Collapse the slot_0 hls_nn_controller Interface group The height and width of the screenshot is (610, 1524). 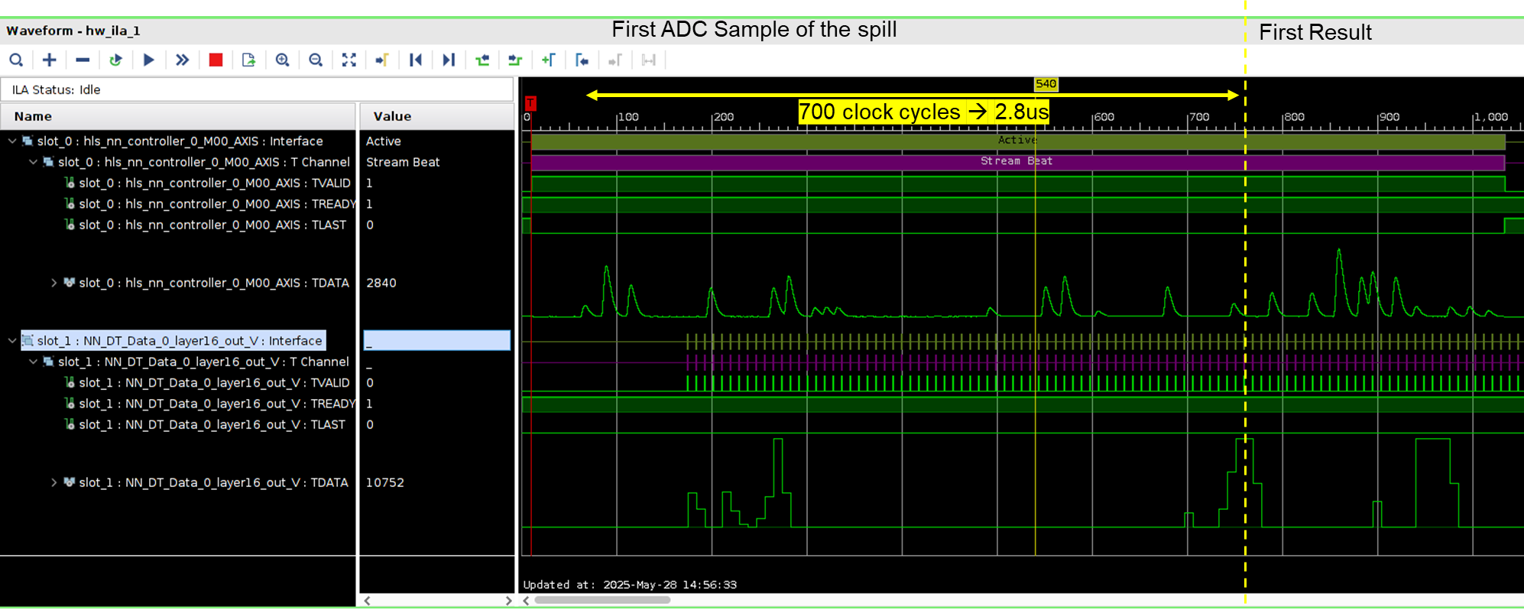coord(12,141)
